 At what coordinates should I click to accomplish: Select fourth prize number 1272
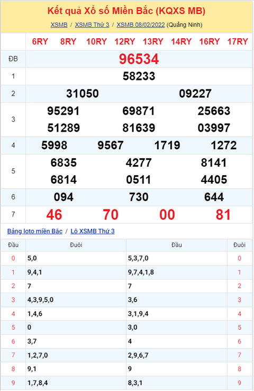pyautogui.click(x=223, y=146)
